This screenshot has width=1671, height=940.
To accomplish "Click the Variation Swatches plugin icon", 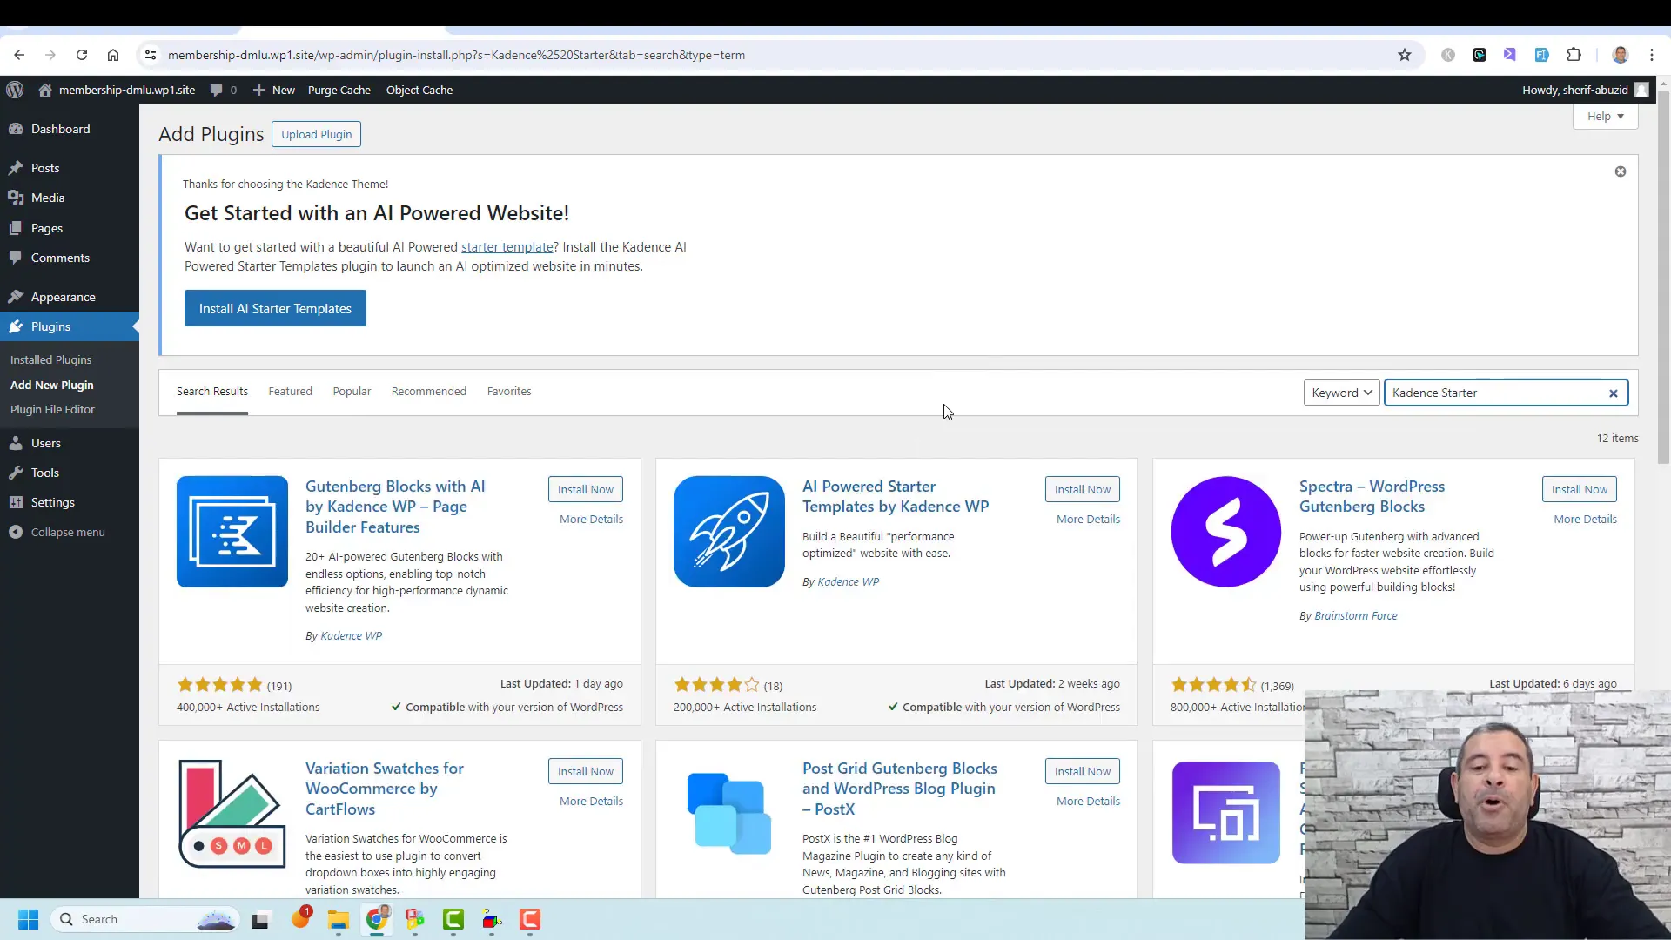I will pos(232,814).
